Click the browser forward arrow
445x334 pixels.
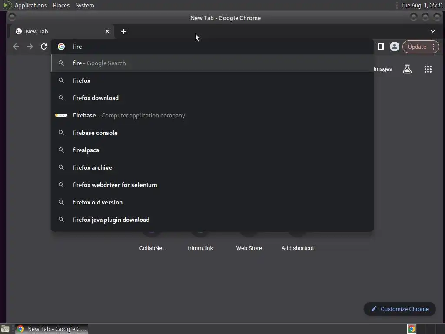30,47
